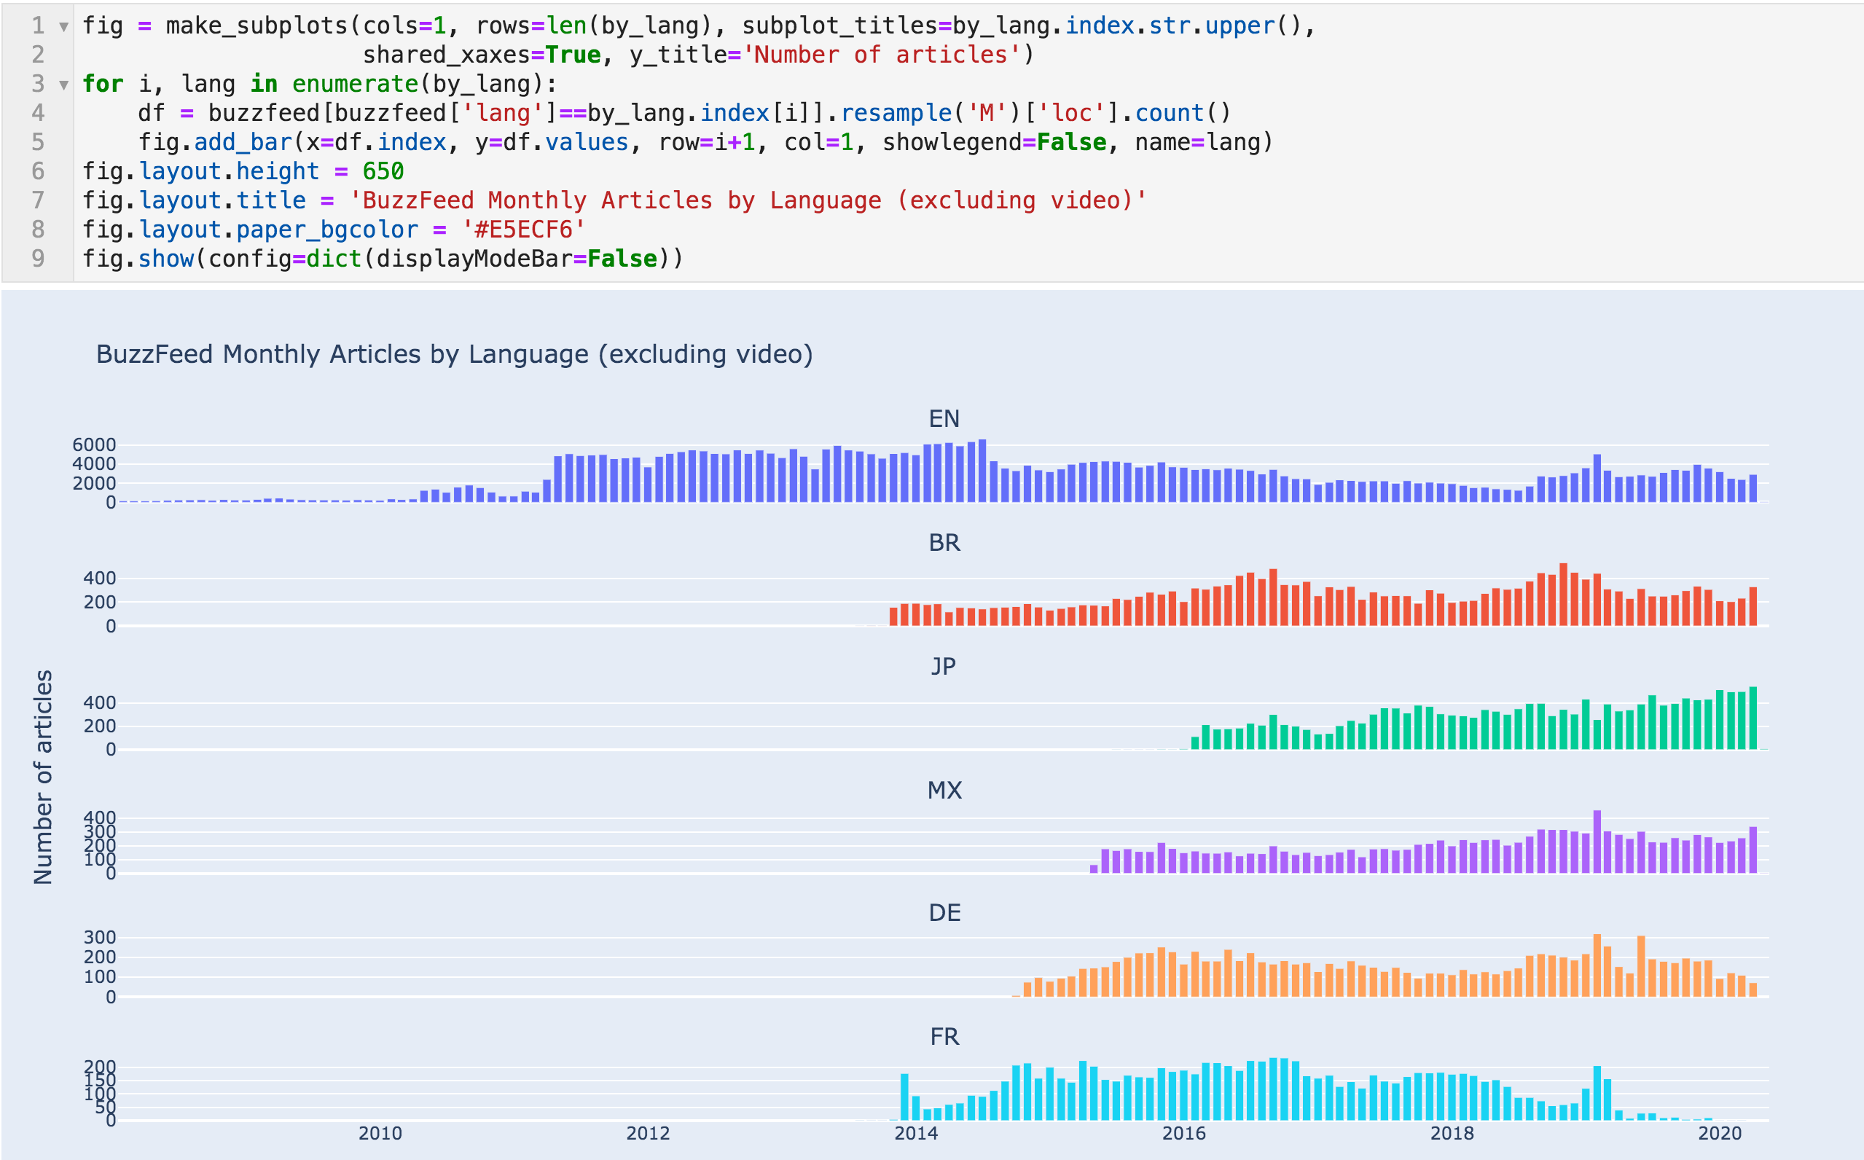Click the JP subplot title
The height and width of the screenshot is (1160, 1864).
click(x=944, y=667)
